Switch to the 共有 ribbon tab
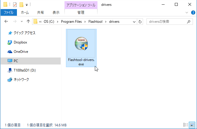 (x=41, y=13)
